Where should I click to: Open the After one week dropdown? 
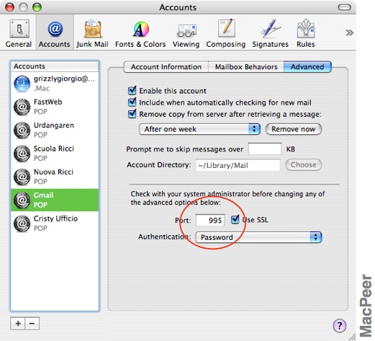coord(199,129)
